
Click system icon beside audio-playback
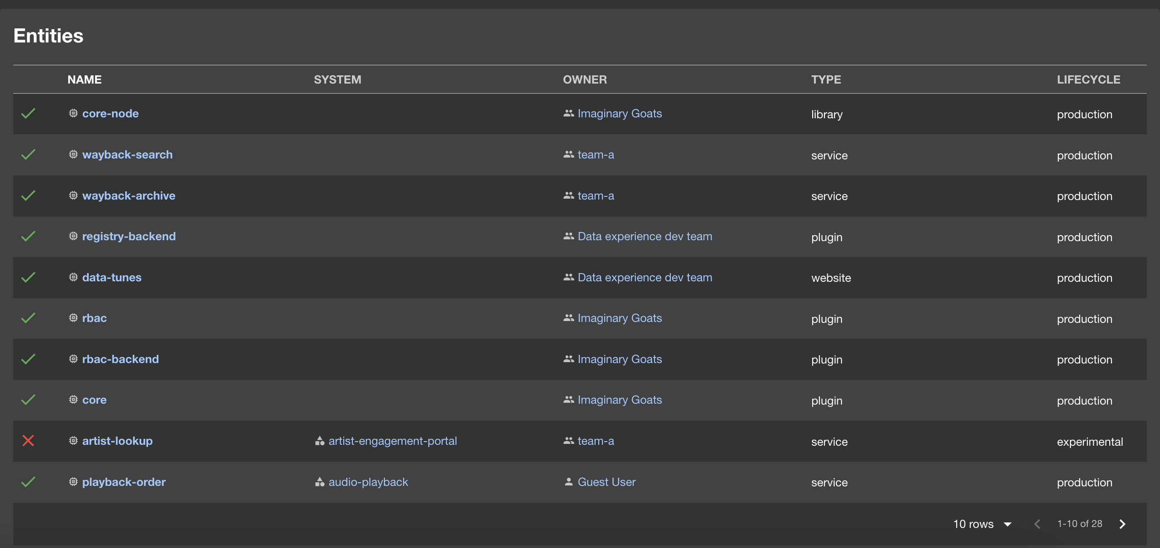[x=319, y=482]
